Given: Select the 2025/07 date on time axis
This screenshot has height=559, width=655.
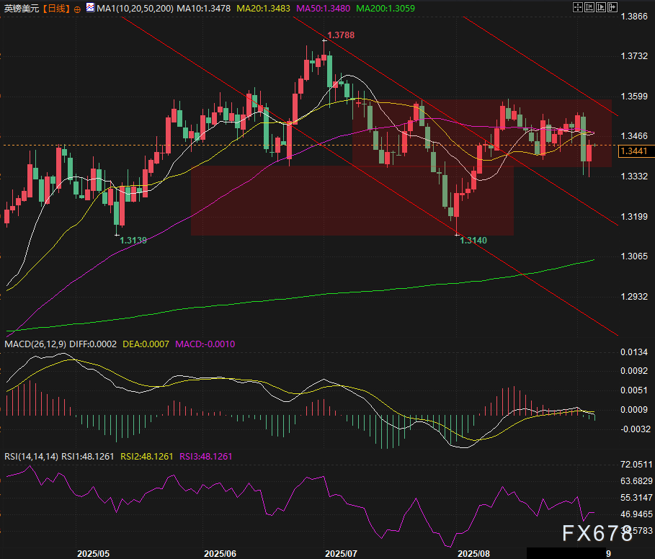Looking at the screenshot, I should pyautogui.click(x=341, y=554).
